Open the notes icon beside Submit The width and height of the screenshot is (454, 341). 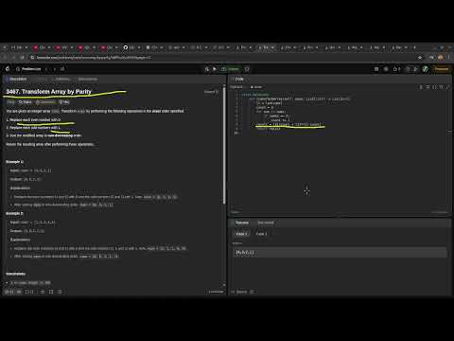tap(247, 69)
